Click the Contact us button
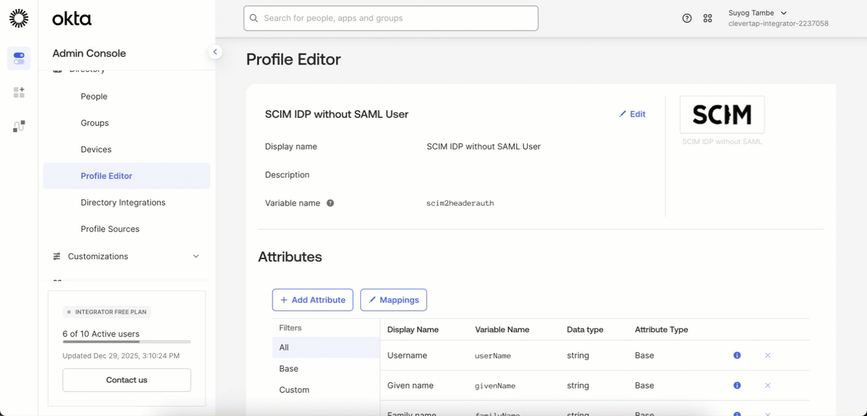Image resolution: width=867 pixels, height=416 pixels. [126, 380]
